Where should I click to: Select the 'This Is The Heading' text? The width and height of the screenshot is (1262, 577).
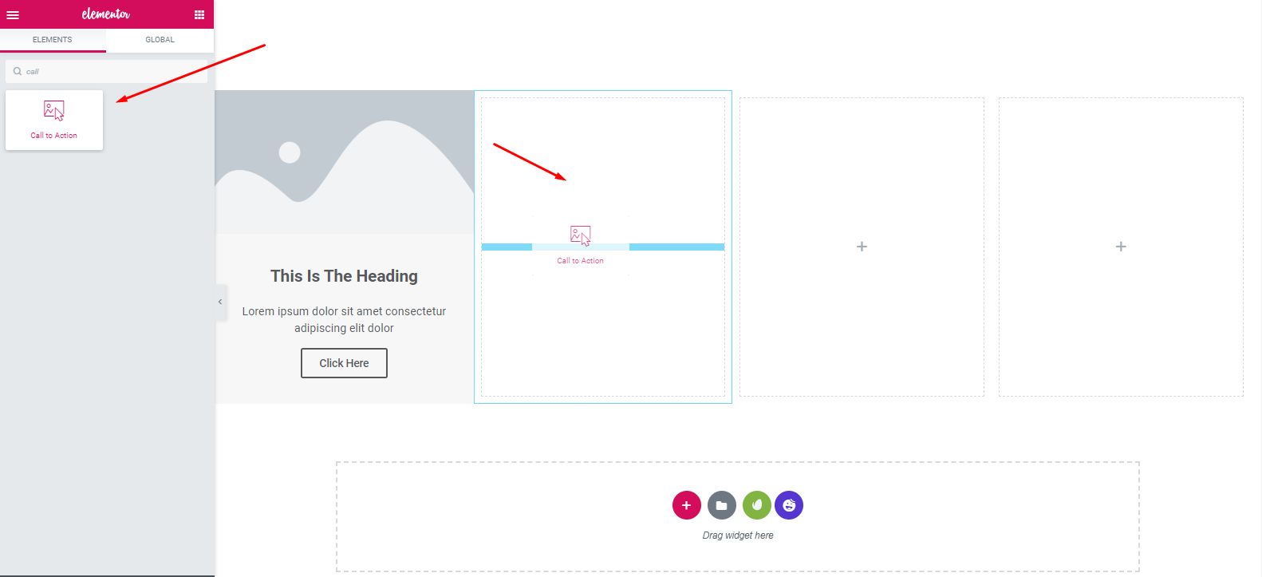(344, 276)
